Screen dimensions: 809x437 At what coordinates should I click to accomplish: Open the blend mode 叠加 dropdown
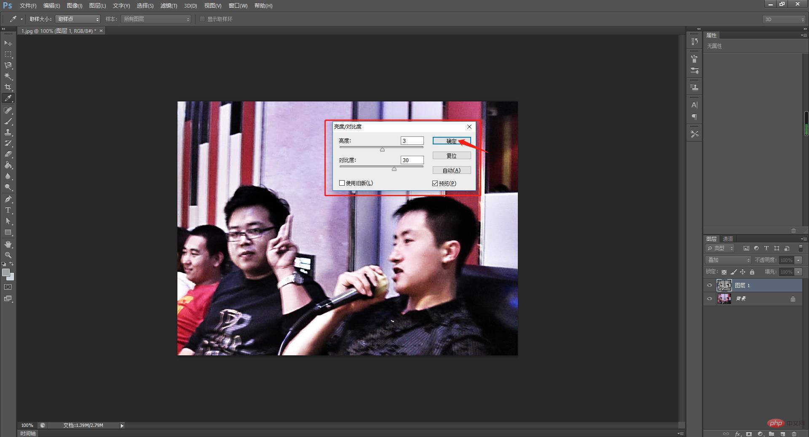728,260
